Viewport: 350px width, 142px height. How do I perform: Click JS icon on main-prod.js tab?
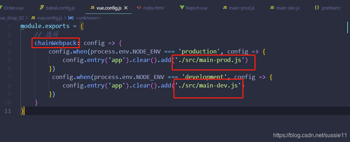pyautogui.click(x=225, y=8)
